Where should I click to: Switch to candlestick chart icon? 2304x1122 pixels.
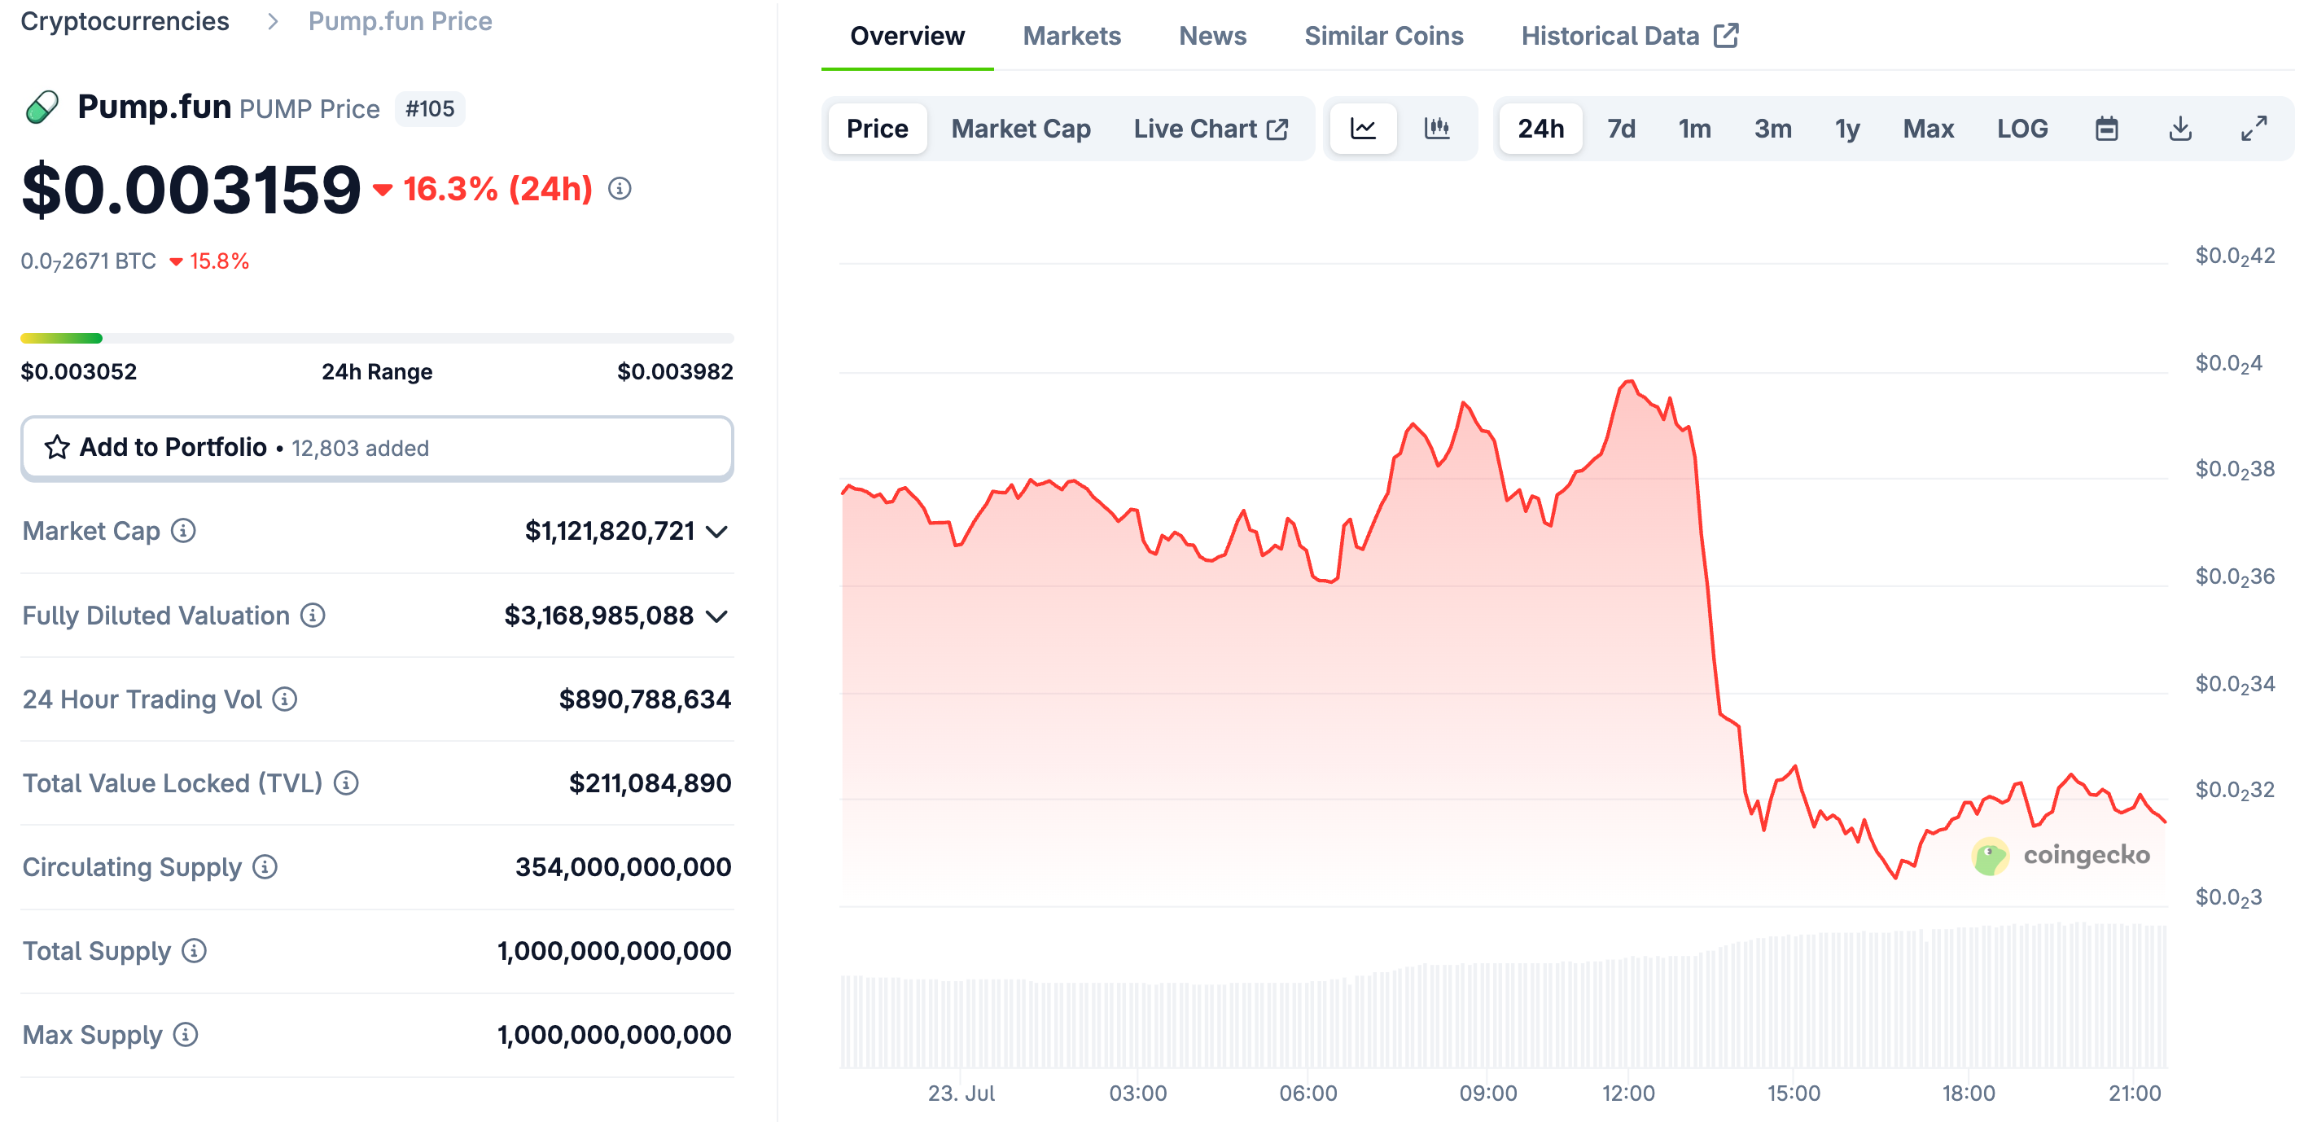point(1436,129)
